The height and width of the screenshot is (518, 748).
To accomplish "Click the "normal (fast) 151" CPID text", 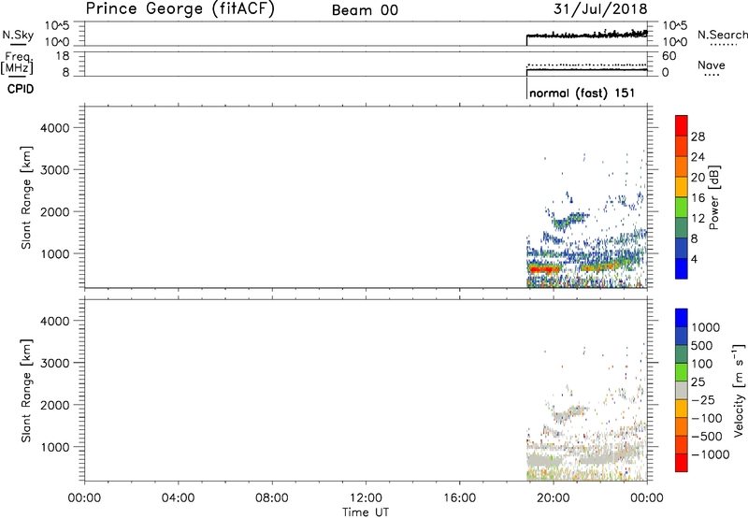I will [x=582, y=93].
